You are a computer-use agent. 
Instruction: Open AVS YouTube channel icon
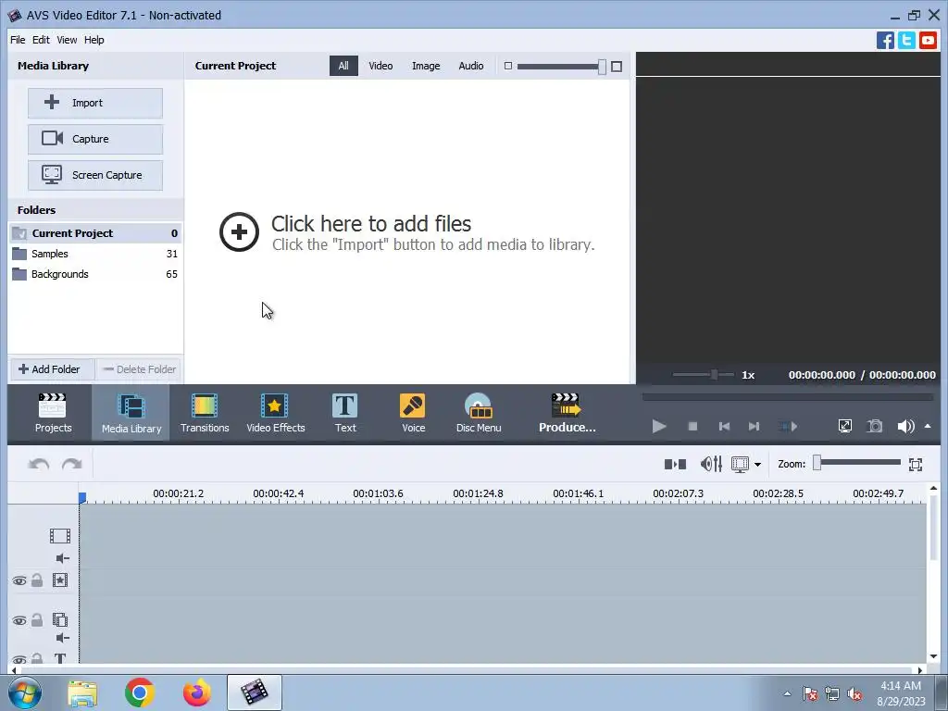[x=928, y=41]
